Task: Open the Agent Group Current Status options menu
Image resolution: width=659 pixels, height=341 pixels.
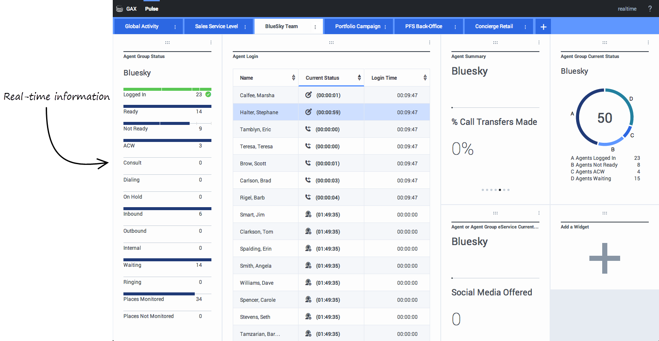Action: (x=648, y=43)
